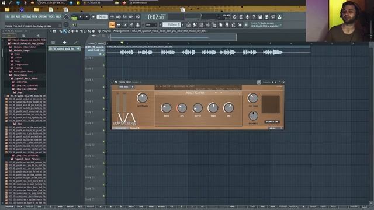Mute Track 2 using its green dot
Viewport: 374px width, 210px height.
[103, 65]
